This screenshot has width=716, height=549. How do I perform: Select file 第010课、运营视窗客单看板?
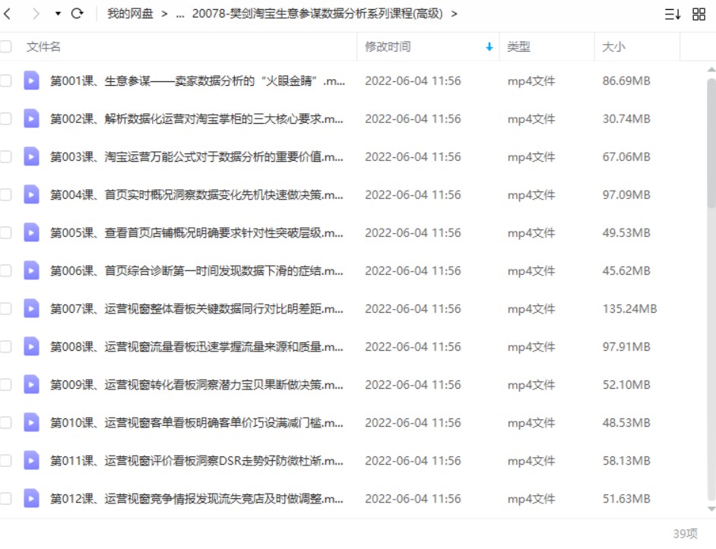196,423
